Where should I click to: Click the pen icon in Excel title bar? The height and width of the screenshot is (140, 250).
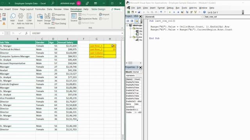(x=87, y=3)
